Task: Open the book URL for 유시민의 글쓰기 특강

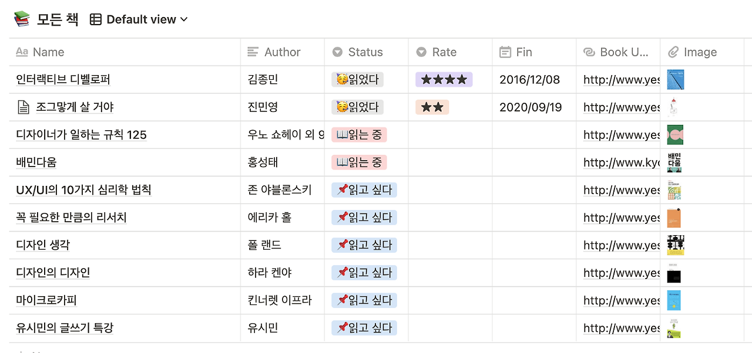Action: pyautogui.click(x=622, y=328)
